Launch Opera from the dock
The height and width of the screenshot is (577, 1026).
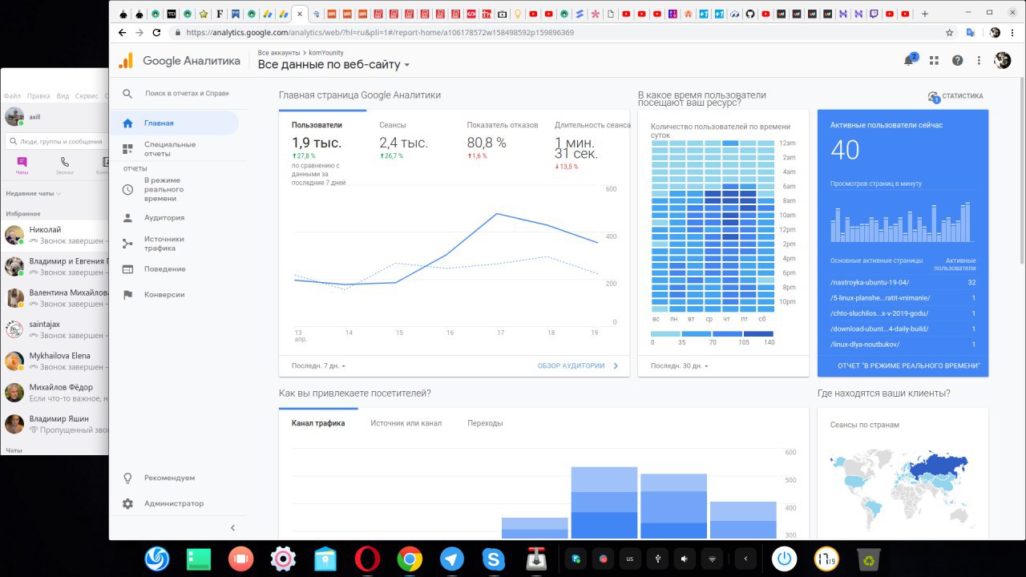click(x=367, y=559)
